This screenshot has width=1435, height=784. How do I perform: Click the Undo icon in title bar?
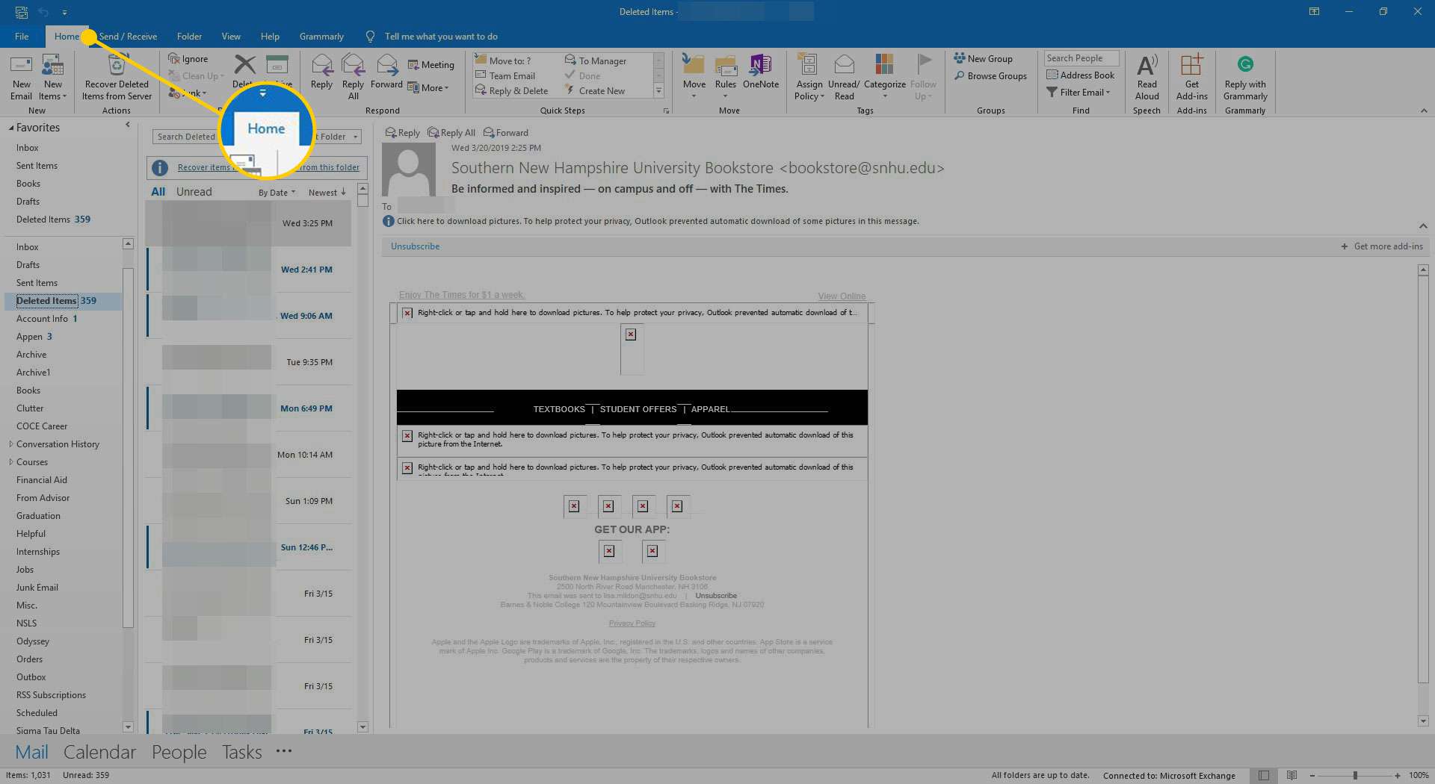tap(43, 12)
